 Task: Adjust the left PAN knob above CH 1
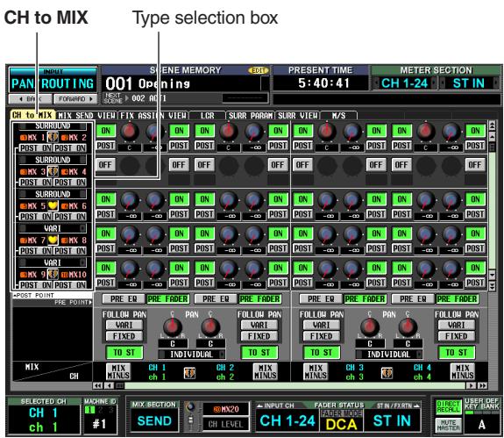tap(173, 327)
